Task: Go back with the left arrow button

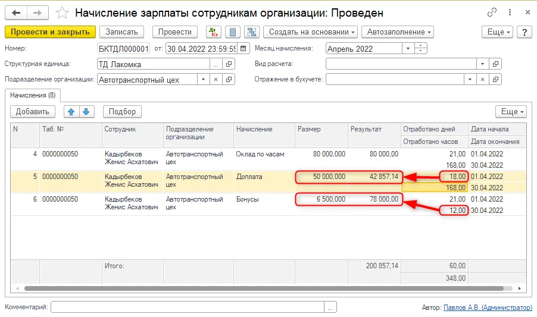Action: (x=16, y=13)
